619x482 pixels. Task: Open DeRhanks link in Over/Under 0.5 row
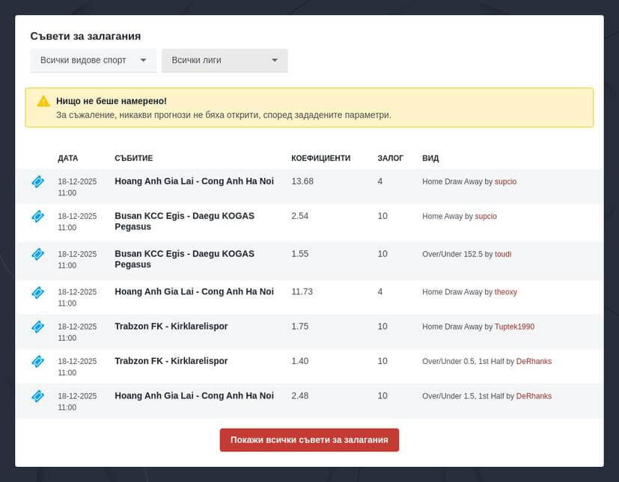tap(534, 362)
